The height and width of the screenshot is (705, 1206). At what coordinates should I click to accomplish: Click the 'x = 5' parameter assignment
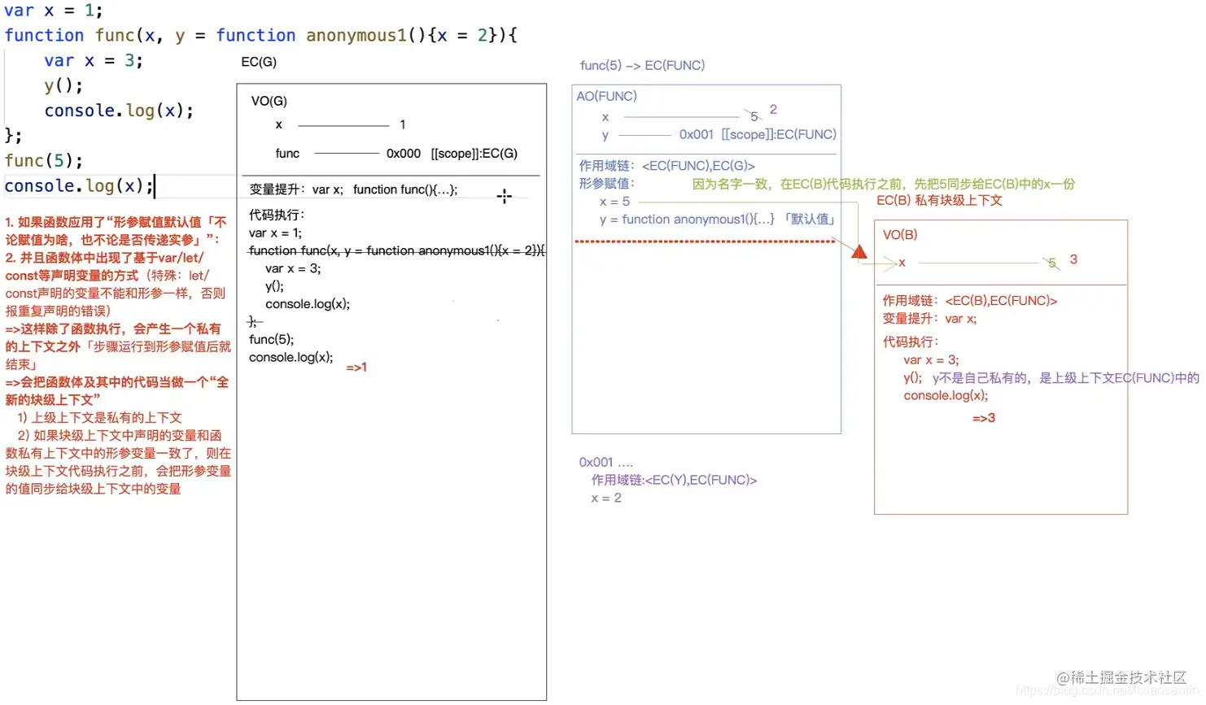614,202
